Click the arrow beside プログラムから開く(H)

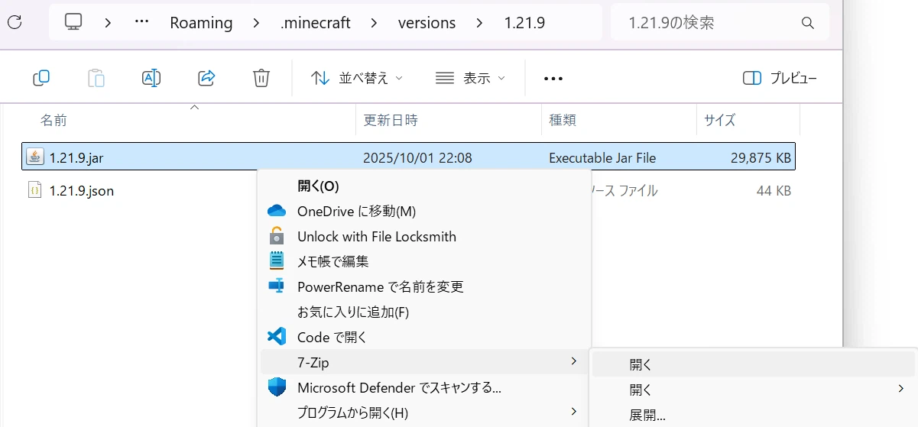[x=574, y=412]
